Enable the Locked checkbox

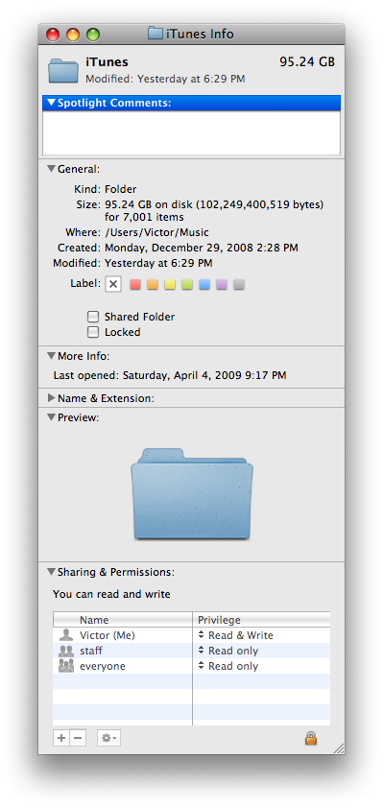click(93, 332)
